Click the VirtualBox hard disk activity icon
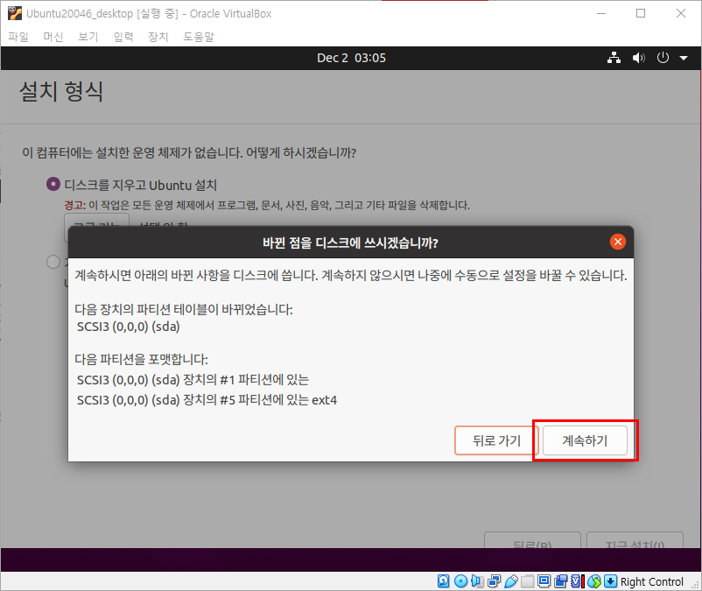702x591 pixels. click(443, 581)
